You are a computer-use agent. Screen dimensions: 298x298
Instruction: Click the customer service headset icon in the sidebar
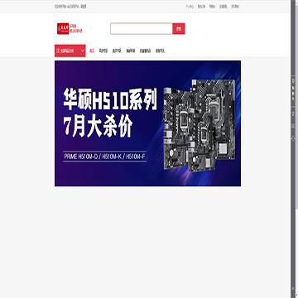[x=293, y=138]
